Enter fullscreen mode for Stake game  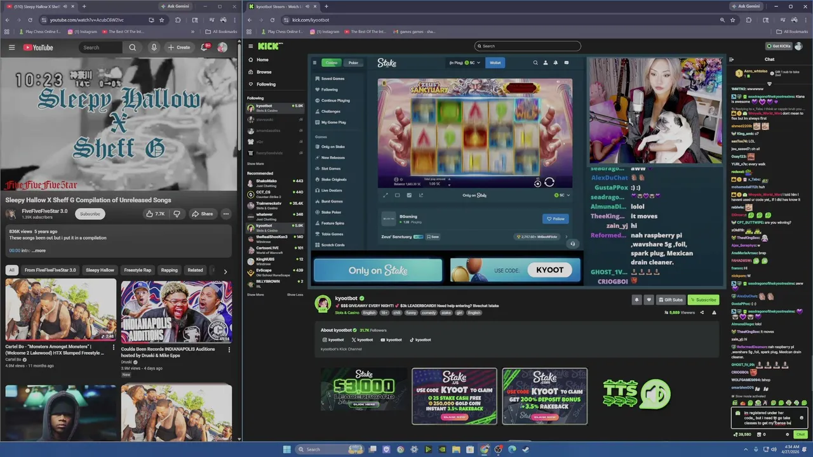click(386, 195)
